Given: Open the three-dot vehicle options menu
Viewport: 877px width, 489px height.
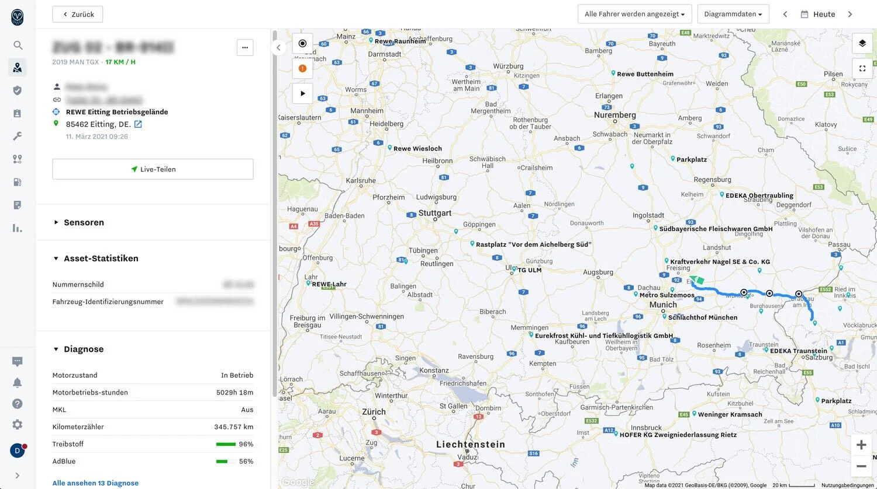Looking at the screenshot, I should [245, 48].
